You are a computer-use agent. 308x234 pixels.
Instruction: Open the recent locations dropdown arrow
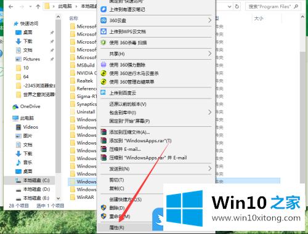coord(30,7)
